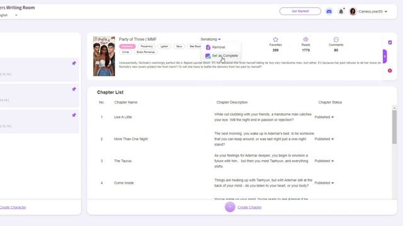Click the Party of Three cover thumbnail

click(104, 56)
